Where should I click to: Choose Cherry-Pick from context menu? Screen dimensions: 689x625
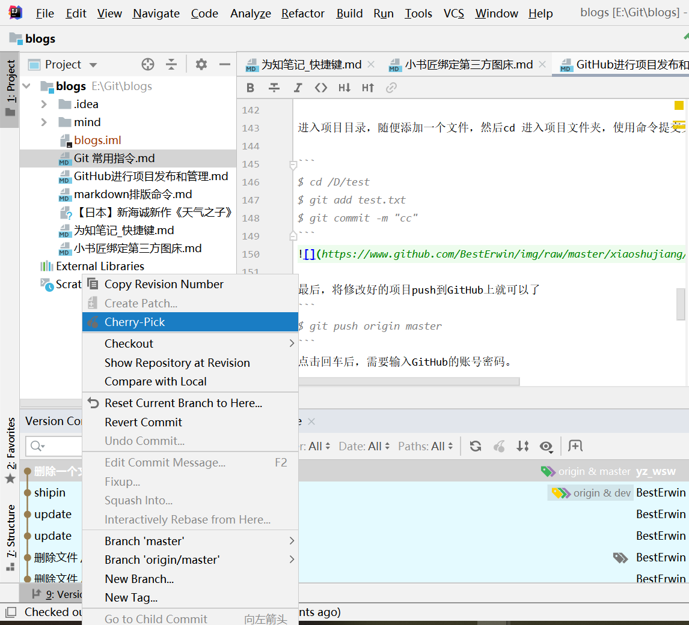tap(190, 322)
